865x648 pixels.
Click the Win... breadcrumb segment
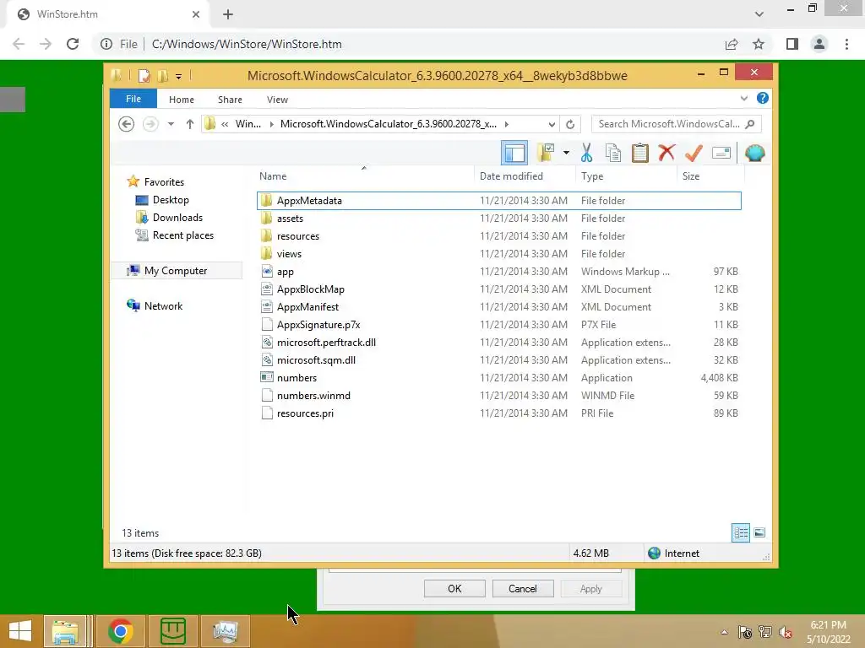[248, 124]
